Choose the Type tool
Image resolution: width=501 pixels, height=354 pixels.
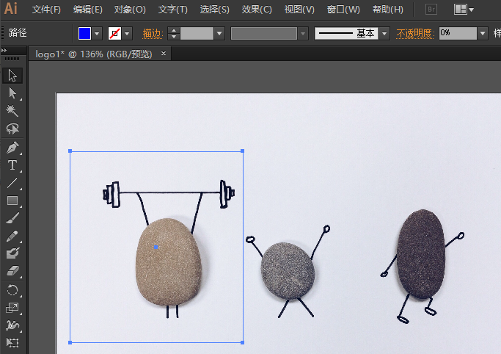[x=12, y=165]
